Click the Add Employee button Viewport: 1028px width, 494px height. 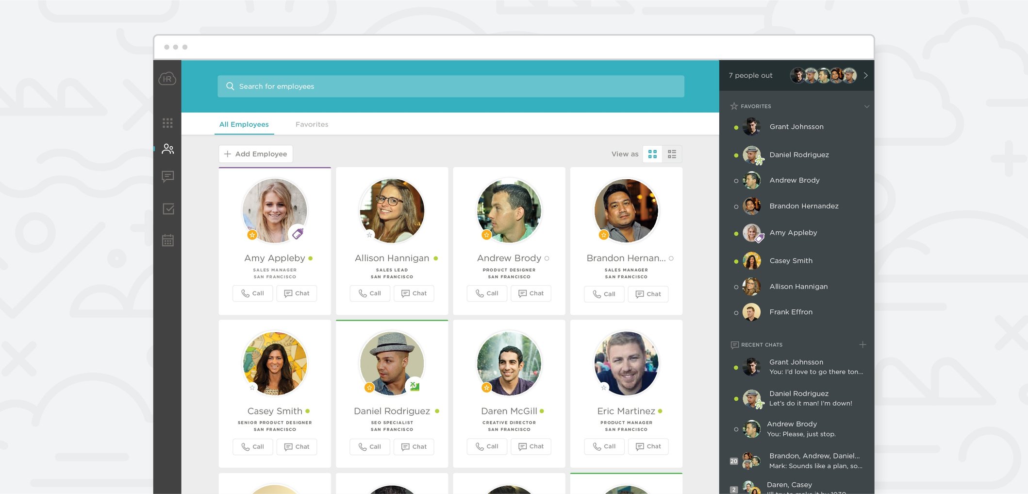tap(255, 153)
